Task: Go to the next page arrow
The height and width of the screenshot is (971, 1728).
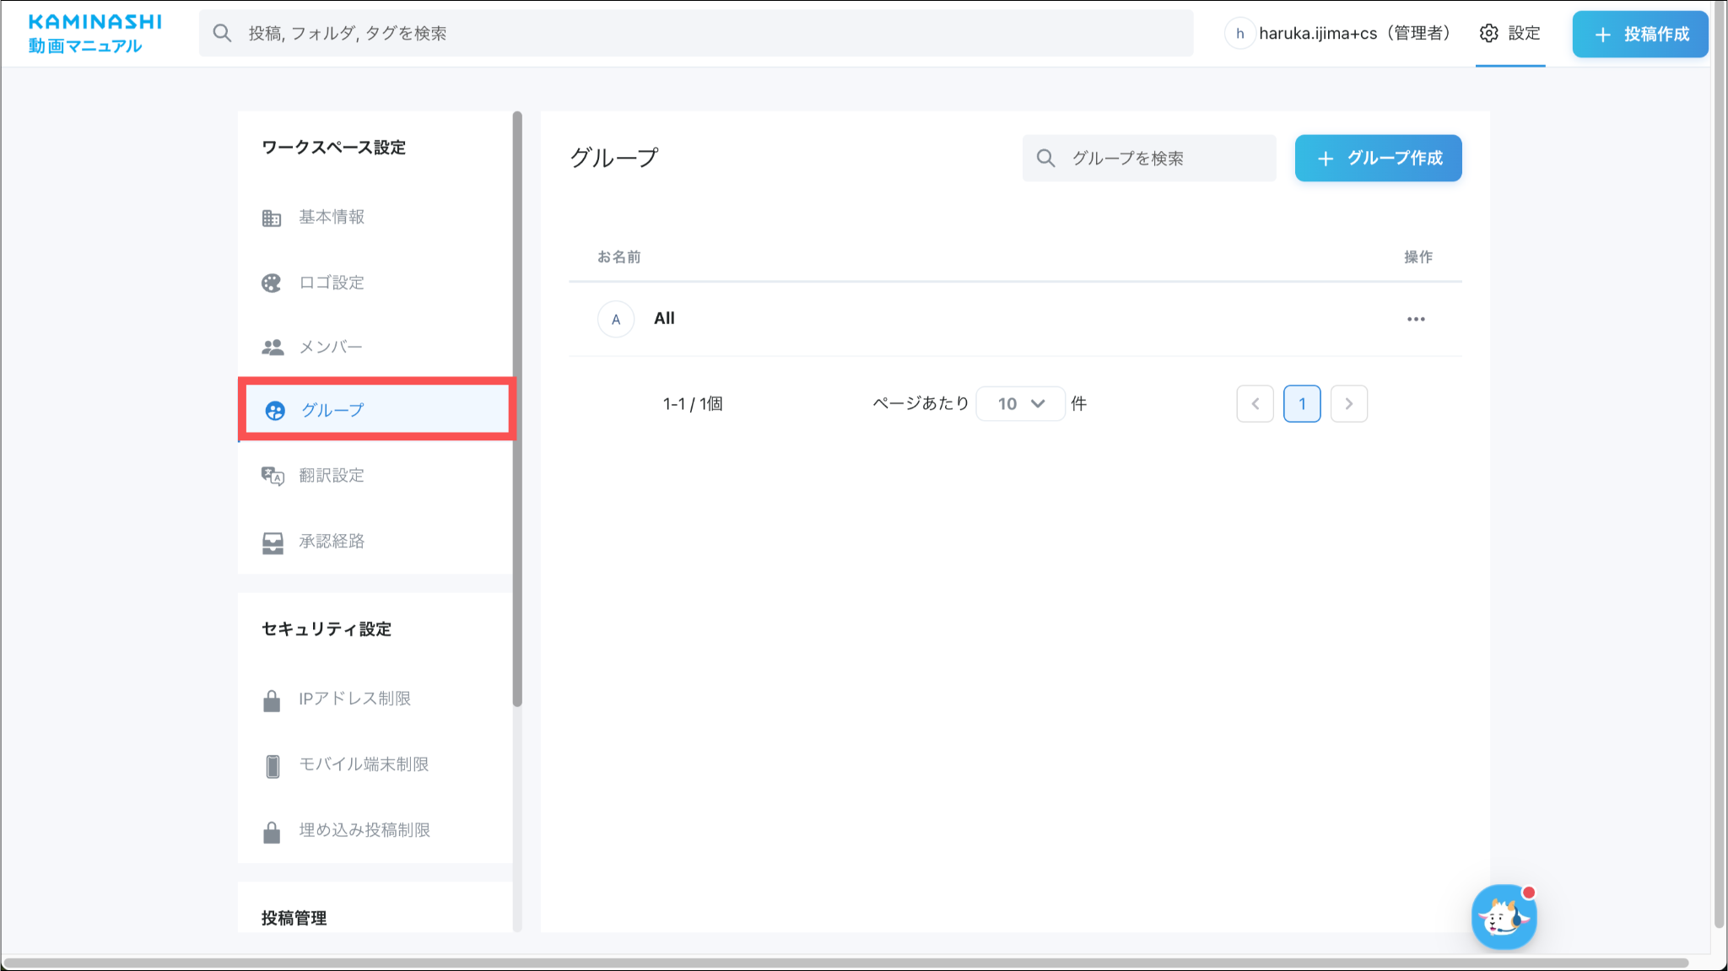Action: point(1348,404)
